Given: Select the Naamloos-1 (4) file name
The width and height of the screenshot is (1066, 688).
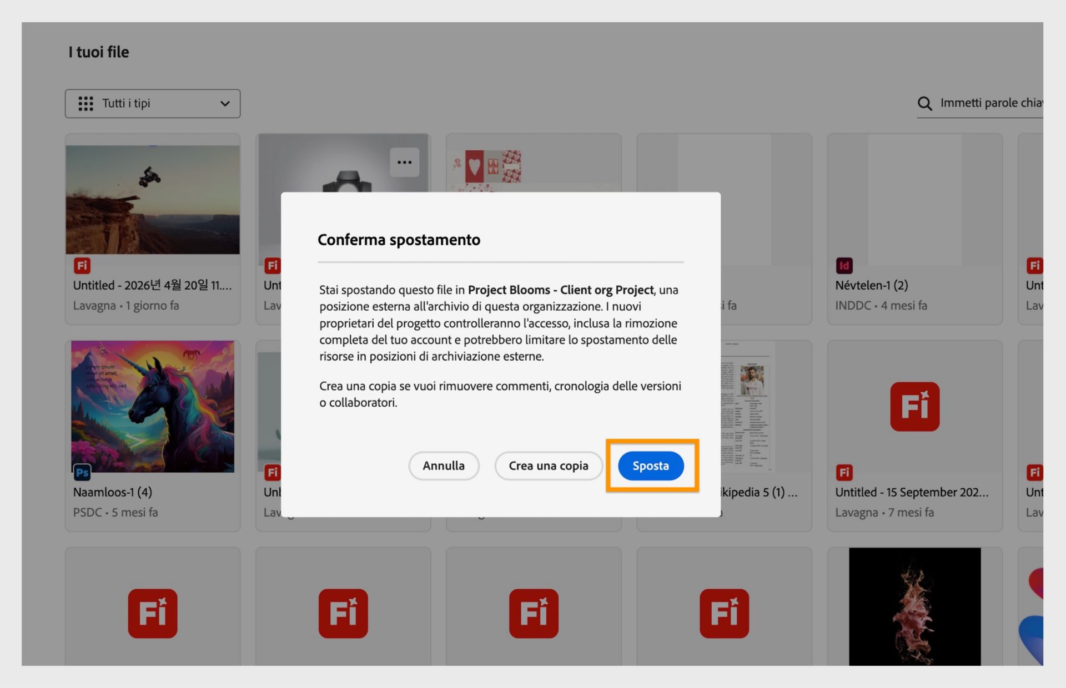Looking at the screenshot, I should (113, 492).
